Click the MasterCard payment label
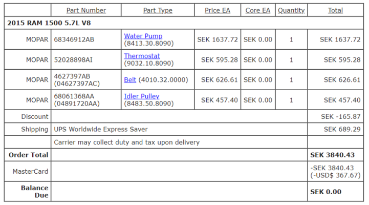Viewport: 369px width, 205px height. point(30,172)
